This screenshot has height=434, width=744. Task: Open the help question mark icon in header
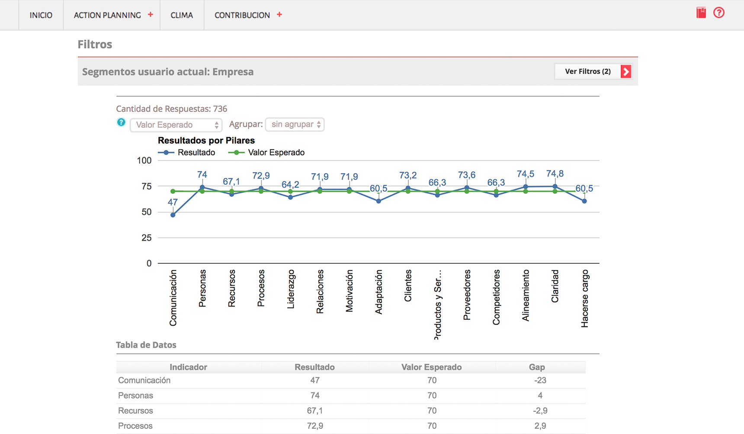(x=719, y=13)
